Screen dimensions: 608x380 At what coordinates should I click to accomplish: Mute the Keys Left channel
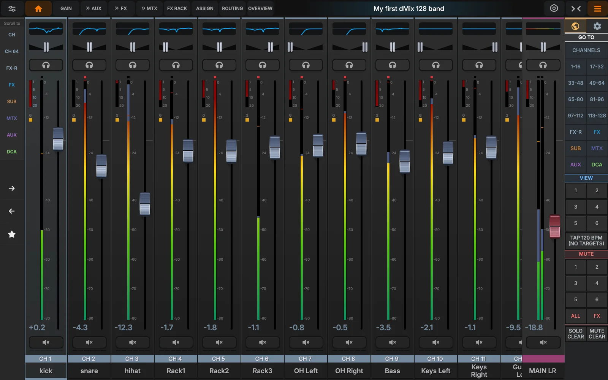coord(436,342)
